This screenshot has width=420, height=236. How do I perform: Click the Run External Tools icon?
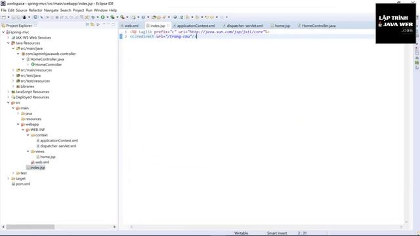[123, 17]
